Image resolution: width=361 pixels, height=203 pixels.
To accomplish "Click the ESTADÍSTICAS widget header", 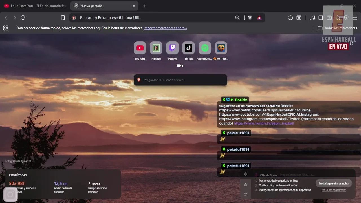I will 18,175.
